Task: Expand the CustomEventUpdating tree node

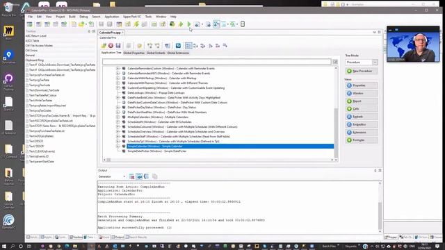Action: click(x=118, y=88)
